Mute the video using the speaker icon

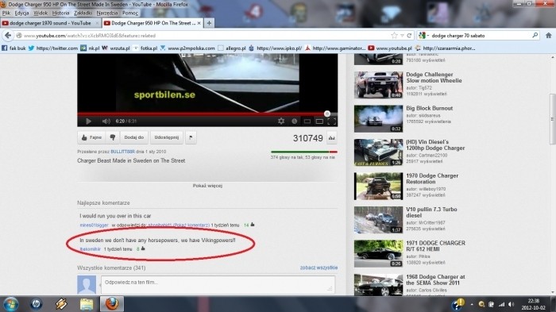[106, 121]
